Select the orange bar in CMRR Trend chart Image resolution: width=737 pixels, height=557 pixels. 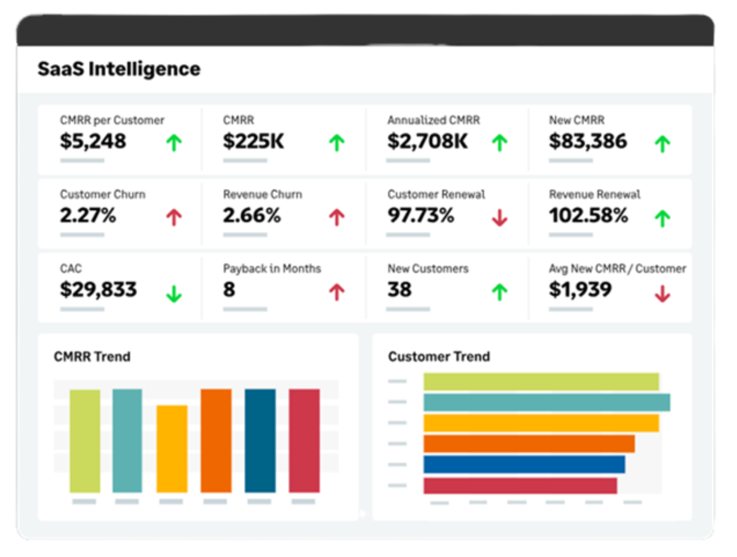pos(216,441)
